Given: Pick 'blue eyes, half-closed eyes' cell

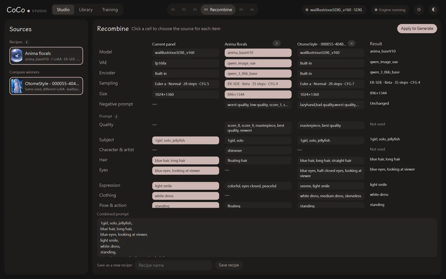Looking at the screenshot, I should (x=331, y=173).
